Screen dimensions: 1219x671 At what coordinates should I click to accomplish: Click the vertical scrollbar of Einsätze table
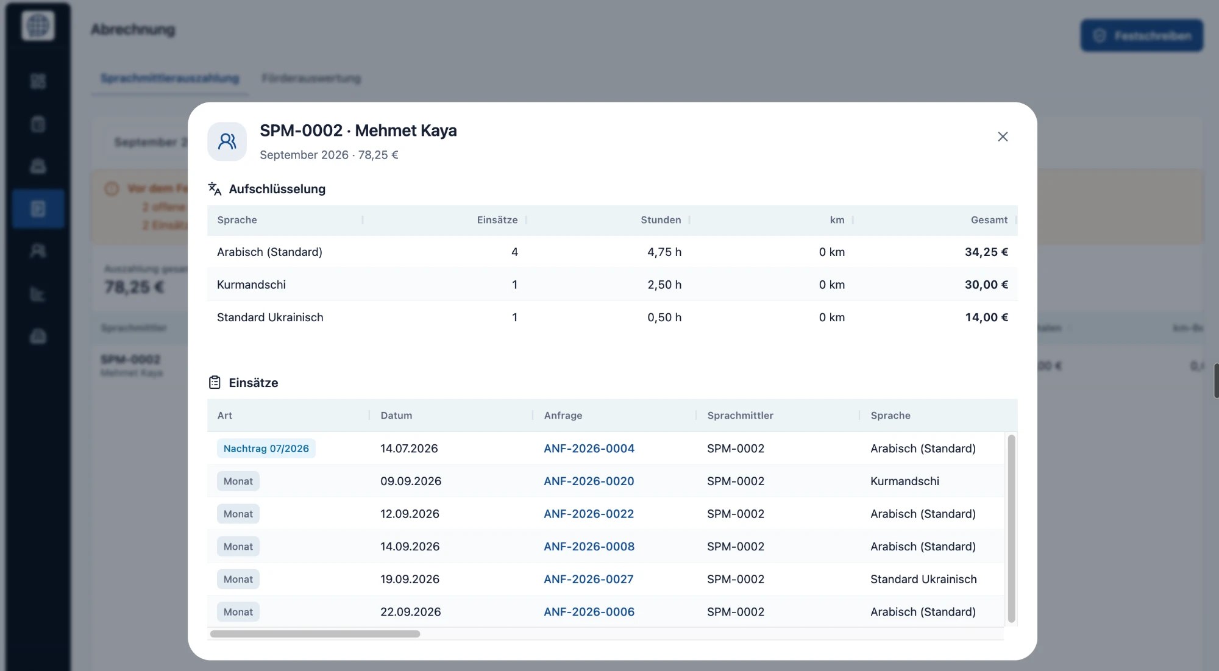click(x=1011, y=528)
